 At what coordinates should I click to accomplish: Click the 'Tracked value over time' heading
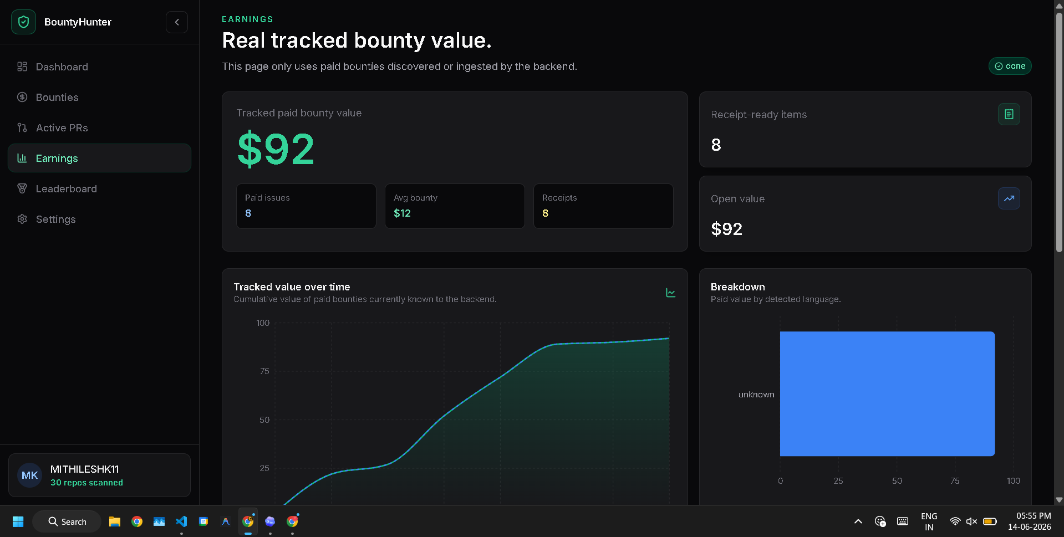[x=292, y=287]
